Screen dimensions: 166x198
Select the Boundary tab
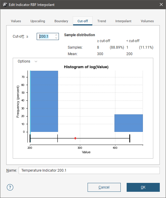tap(61, 21)
